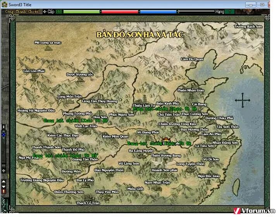
Task: Select Hoa Sơn location
Action: click(100, 117)
